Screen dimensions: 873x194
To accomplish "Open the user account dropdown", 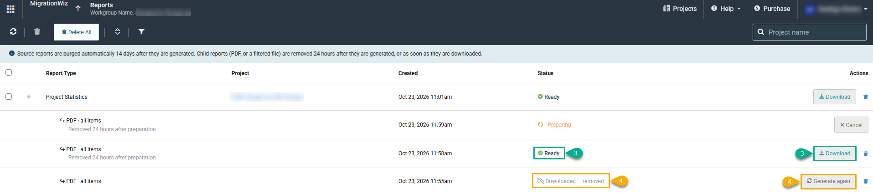I will (x=836, y=9).
